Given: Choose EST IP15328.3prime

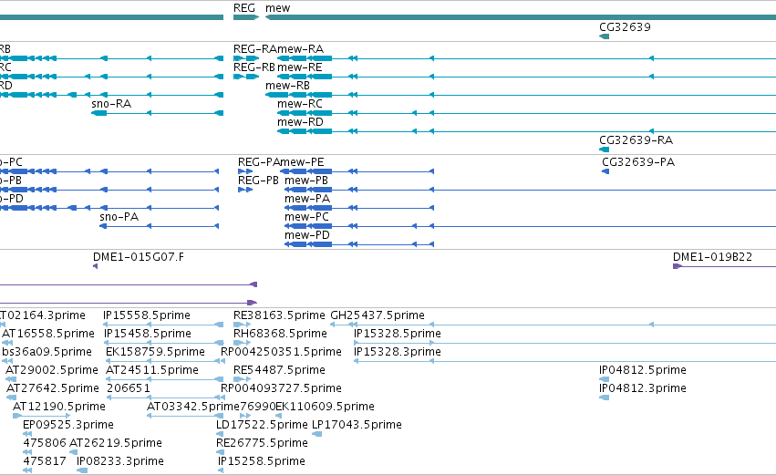Looking at the screenshot, I should coord(398,352).
